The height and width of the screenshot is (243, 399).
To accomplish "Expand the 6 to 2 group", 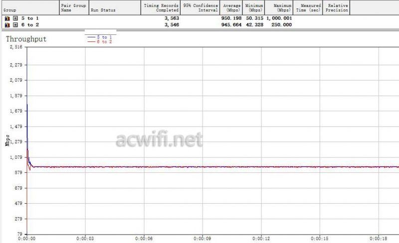I will 15,24.
